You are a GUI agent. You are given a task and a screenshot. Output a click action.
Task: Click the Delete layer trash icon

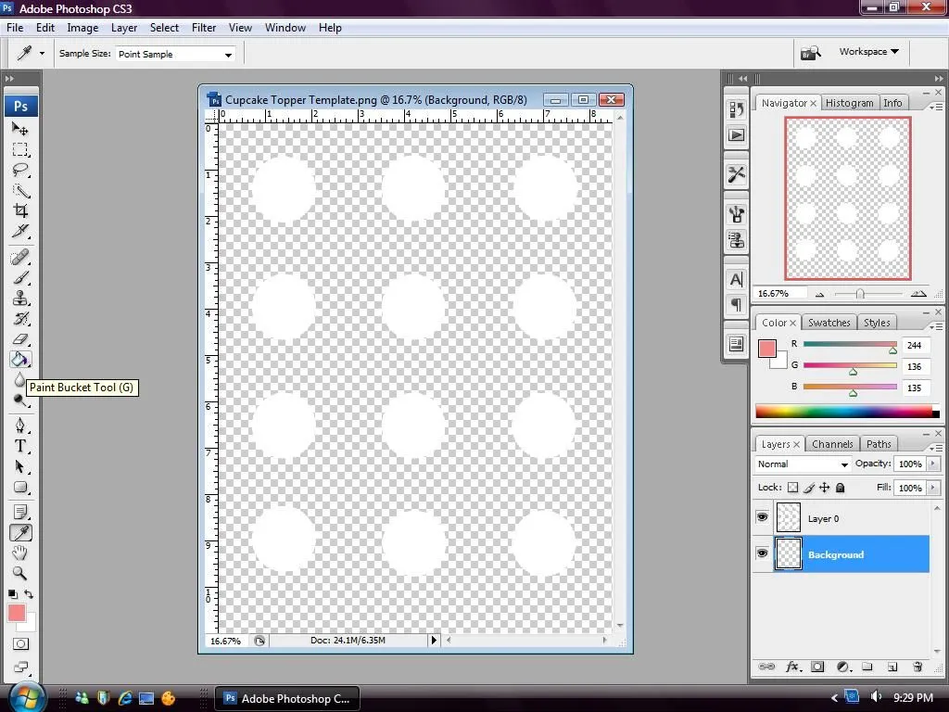pos(917,666)
